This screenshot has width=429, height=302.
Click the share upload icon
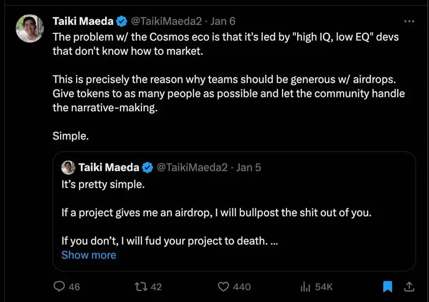409,286
